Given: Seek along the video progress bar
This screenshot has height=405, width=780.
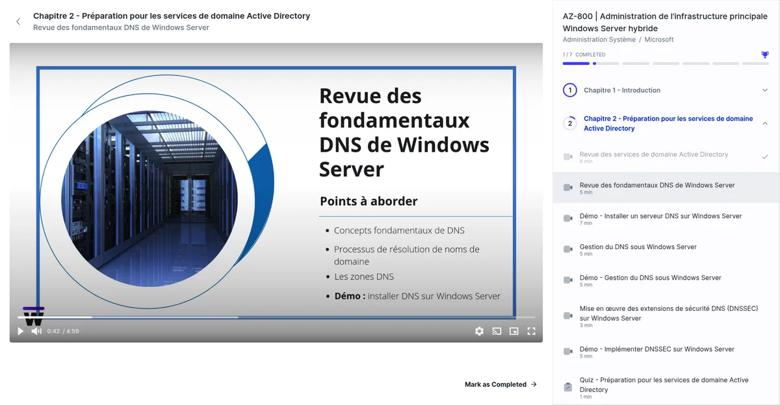Looking at the screenshot, I should (276, 317).
